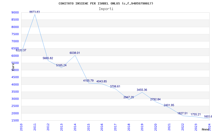Click x-axis year 2018

click(129, 127)
